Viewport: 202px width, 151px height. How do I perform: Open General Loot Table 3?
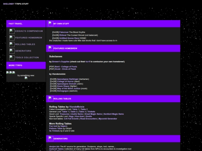(82, 112)
